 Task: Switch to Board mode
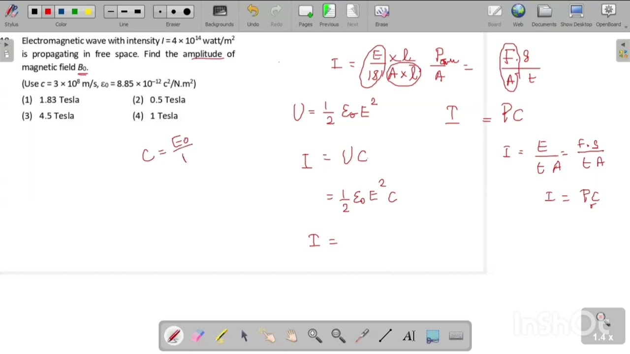coord(495,15)
